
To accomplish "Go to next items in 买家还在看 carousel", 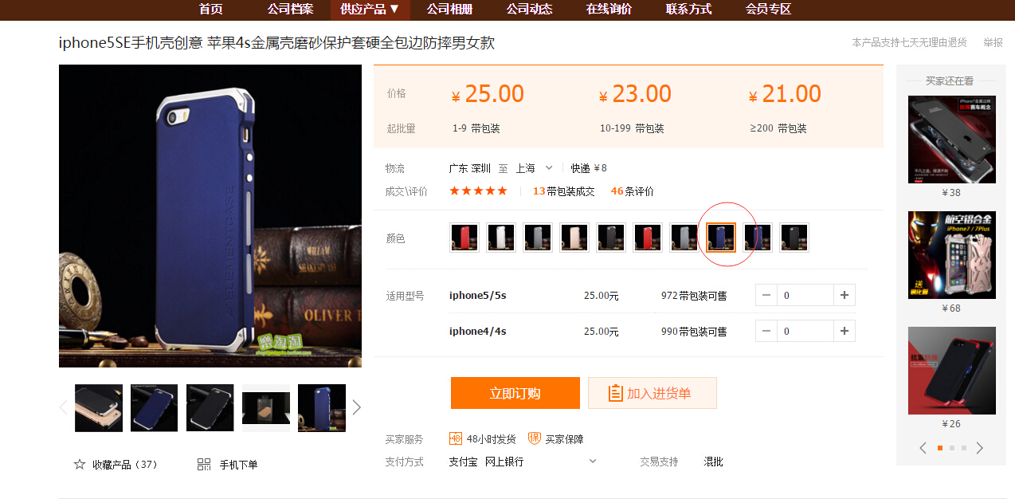I will coord(980,448).
